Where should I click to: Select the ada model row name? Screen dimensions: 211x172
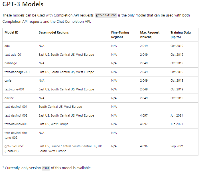[x=7, y=46]
